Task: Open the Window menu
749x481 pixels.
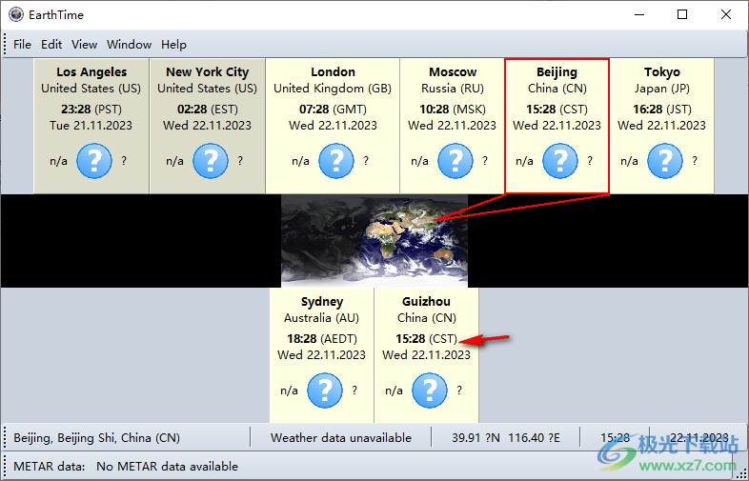Action: click(x=129, y=45)
